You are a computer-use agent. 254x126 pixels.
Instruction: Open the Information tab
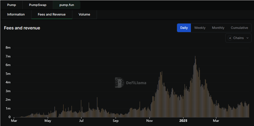point(16,14)
